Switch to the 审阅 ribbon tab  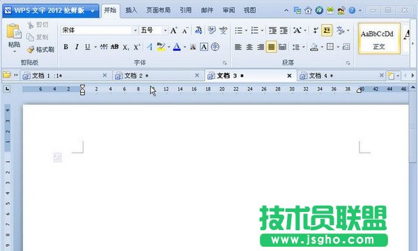(229, 10)
